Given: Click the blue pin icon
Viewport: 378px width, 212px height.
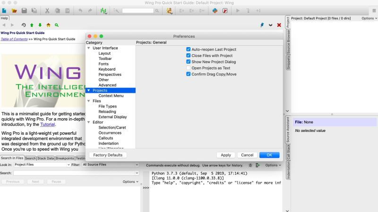Looking at the screenshot, I should [262, 25].
